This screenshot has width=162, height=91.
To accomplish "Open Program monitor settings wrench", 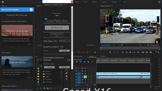I will (148, 45).
